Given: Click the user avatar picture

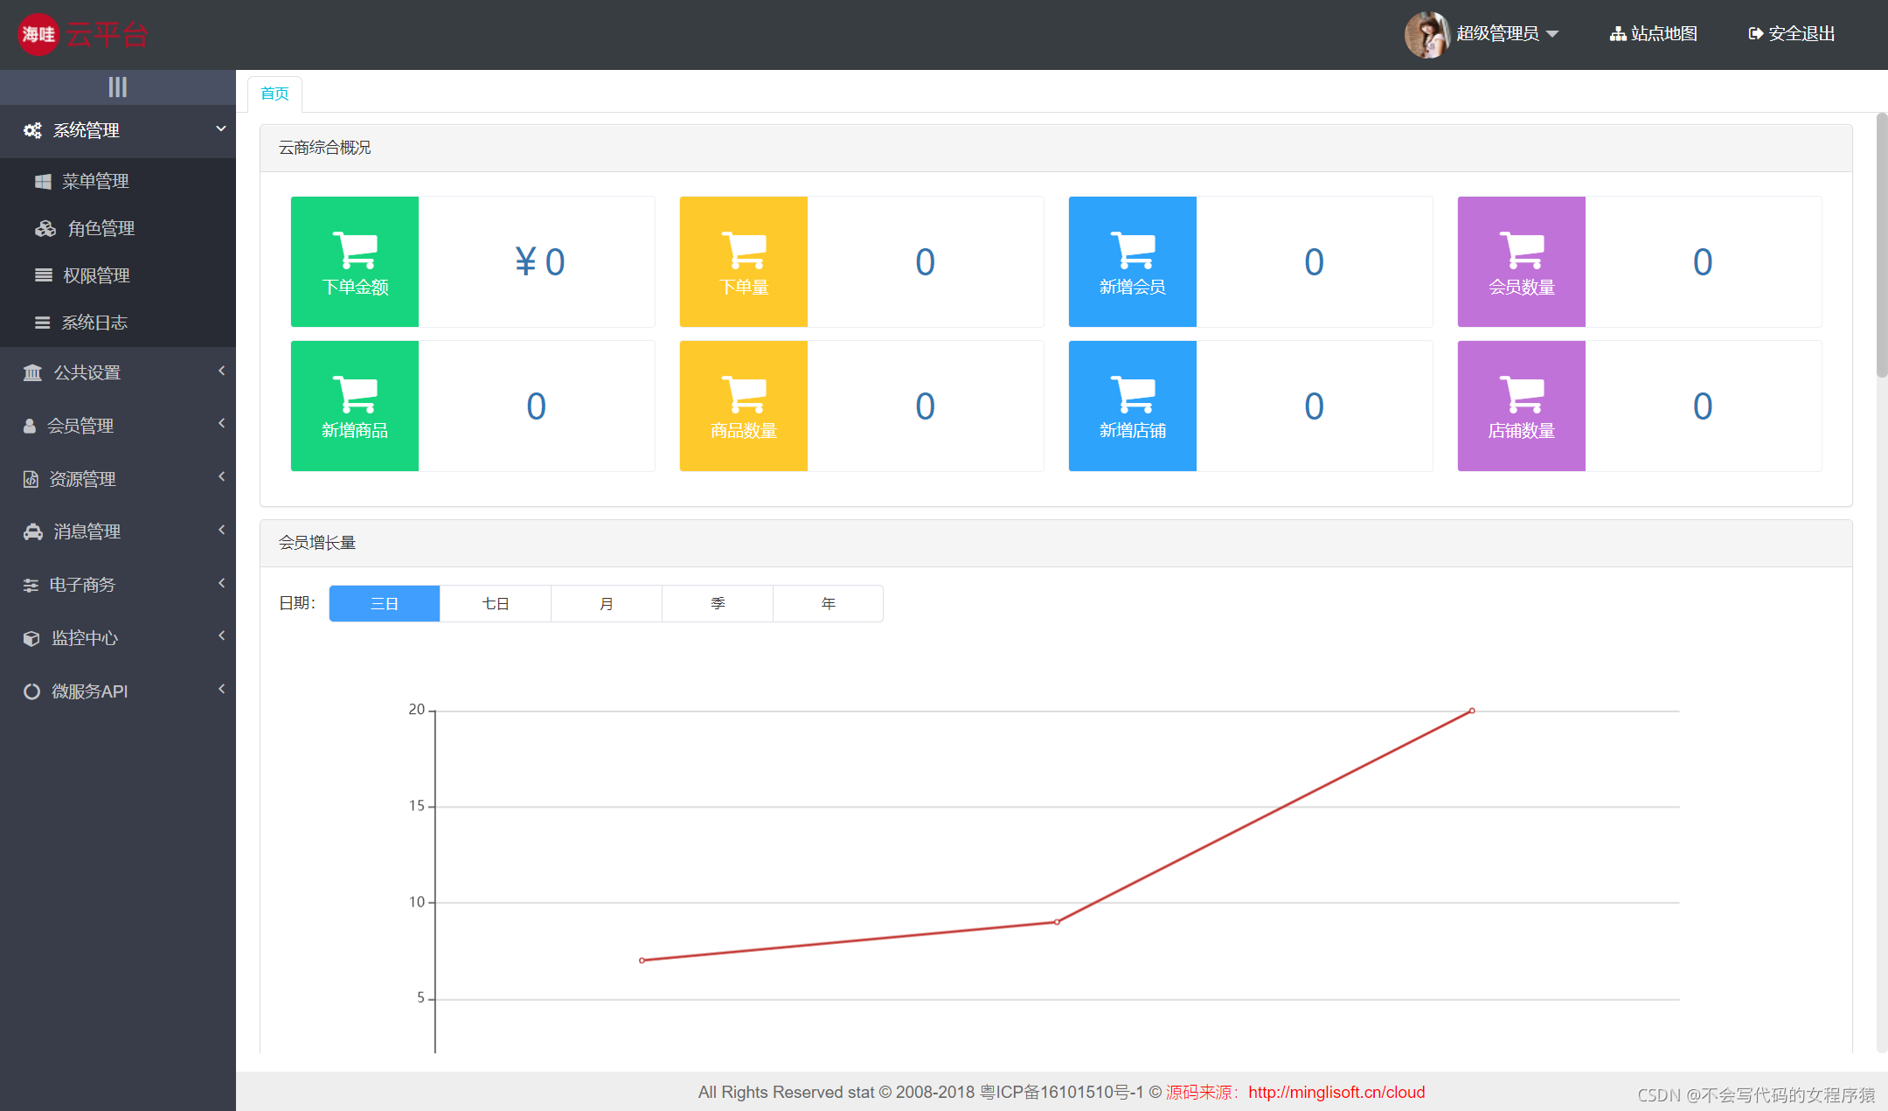Looking at the screenshot, I should (1426, 34).
